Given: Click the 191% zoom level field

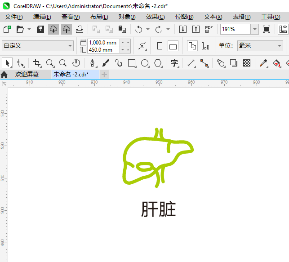Looking at the screenshot, I should coord(236,29).
